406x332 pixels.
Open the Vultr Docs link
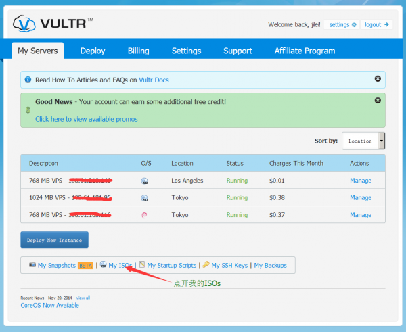154,80
